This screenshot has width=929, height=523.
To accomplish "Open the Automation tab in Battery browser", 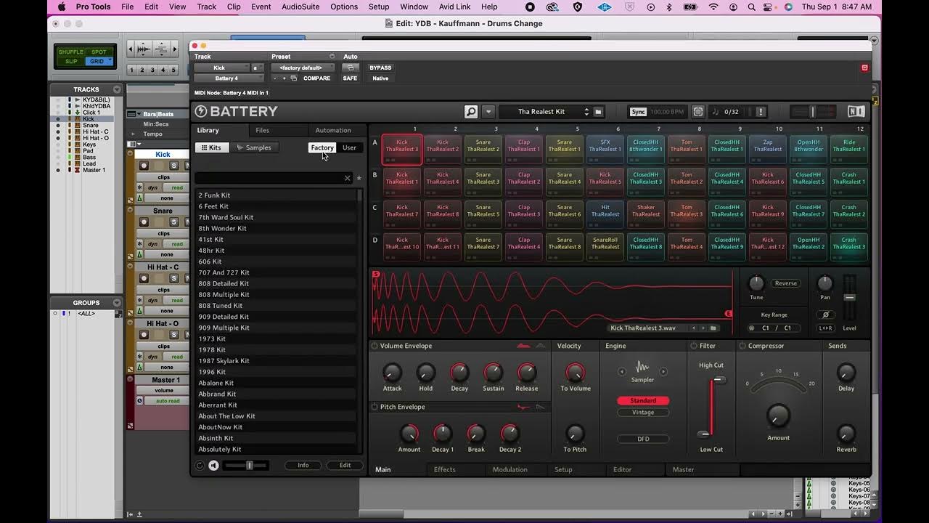I will (x=333, y=130).
